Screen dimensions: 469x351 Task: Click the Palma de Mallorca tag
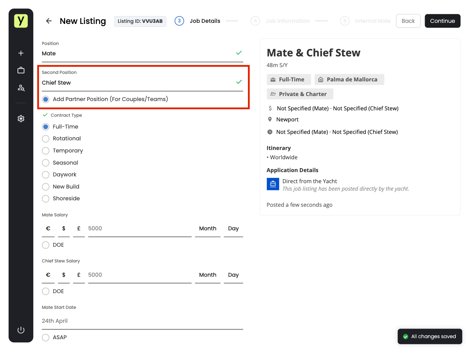pos(349,80)
